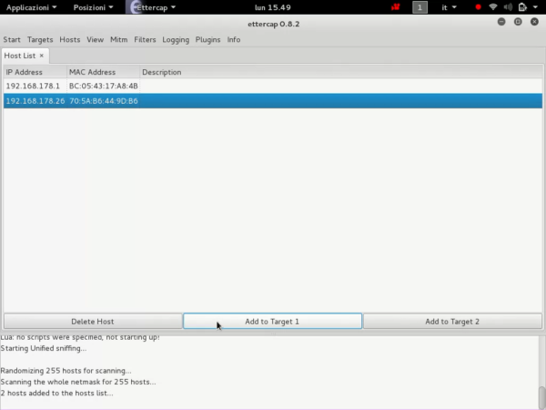Open the Info menu
The height and width of the screenshot is (410, 546).
click(234, 39)
